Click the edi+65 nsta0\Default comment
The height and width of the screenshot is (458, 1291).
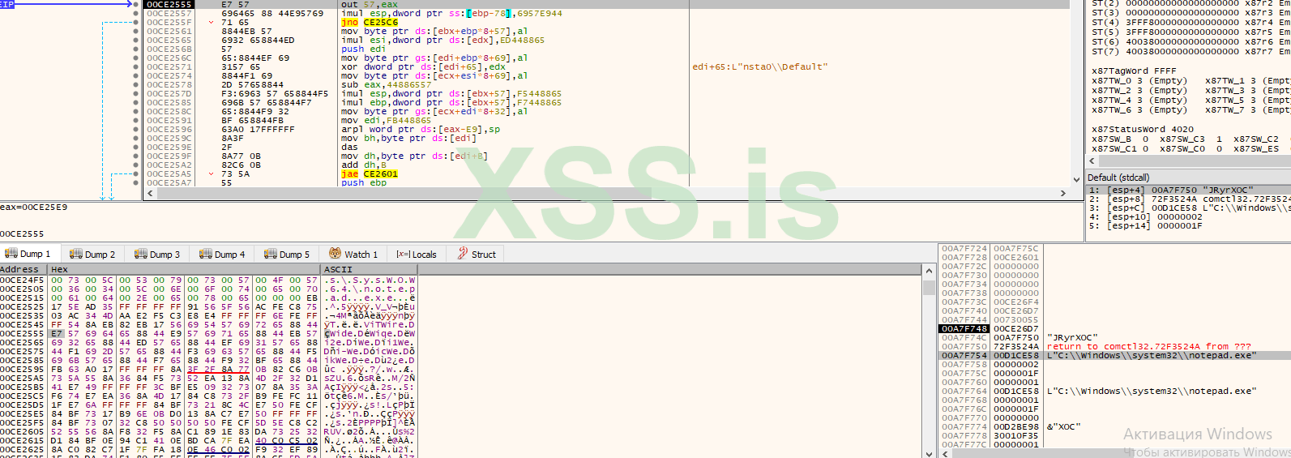pos(759,67)
